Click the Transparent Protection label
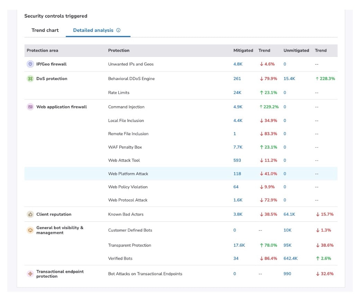Viewport: 358px width, 296px height. coord(130,245)
